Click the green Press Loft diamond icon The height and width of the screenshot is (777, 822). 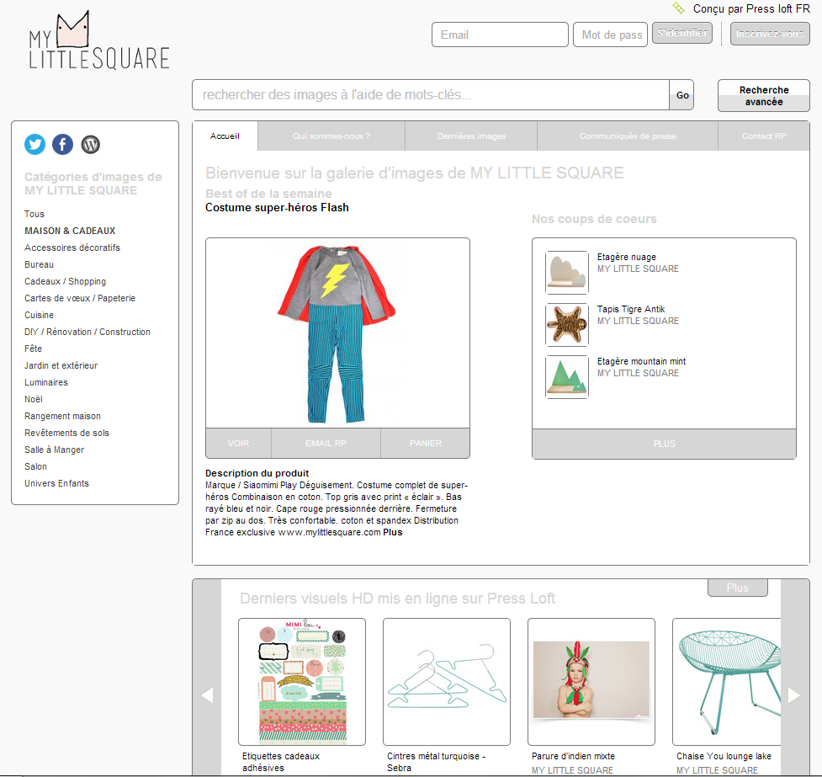coord(678,8)
